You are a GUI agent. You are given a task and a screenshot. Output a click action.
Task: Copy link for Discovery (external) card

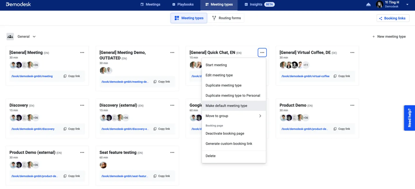click(x=162, y=129)
